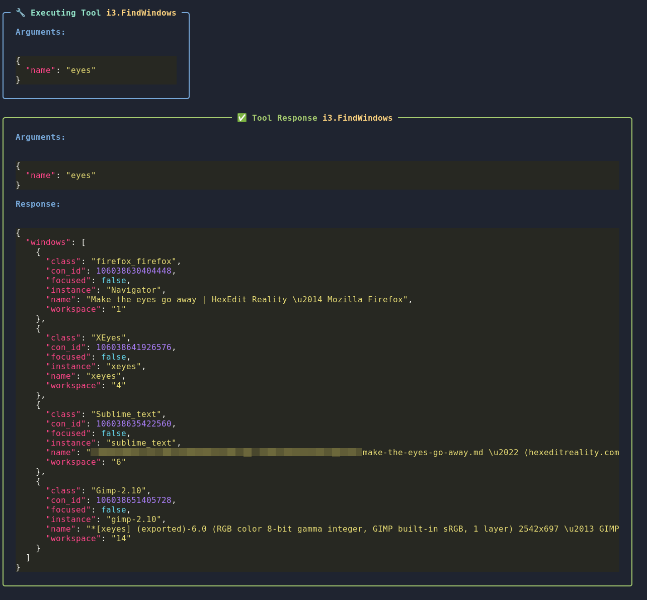Click the XEyes entry's workspace value "4"
Viewport: 647px width, 600px height.
click(x=118, y=385)
